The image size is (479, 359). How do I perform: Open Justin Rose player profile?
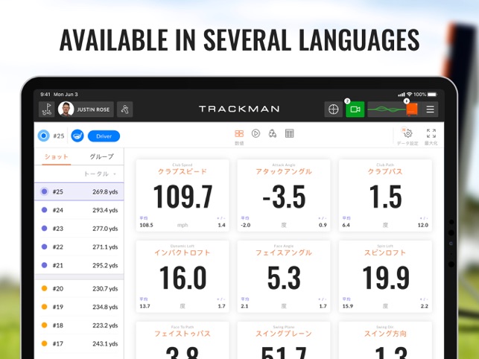(86, 109)
